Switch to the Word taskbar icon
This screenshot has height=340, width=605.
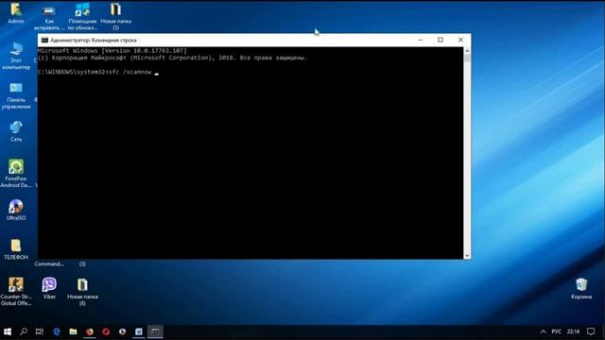pos(139,331)
